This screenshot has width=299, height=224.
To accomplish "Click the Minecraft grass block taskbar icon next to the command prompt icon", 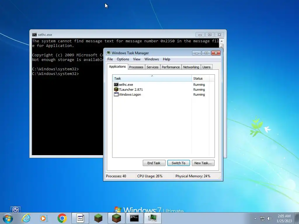I will 116,218.
